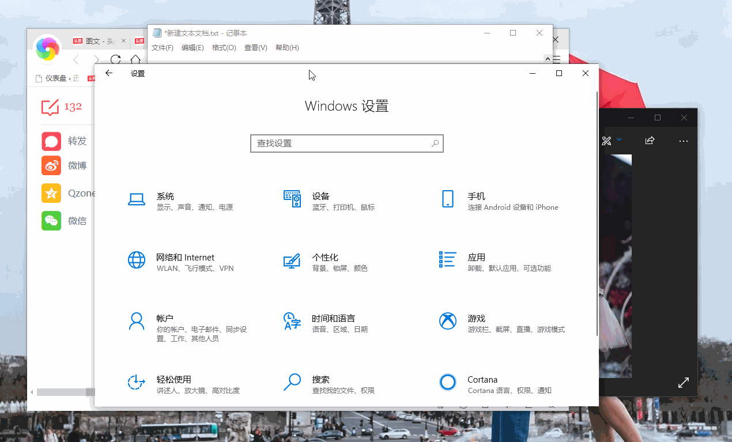The image size is (732, 442).
Task: Click the Edit & Create pencil icon in Photos
Action: coord(607,139)
